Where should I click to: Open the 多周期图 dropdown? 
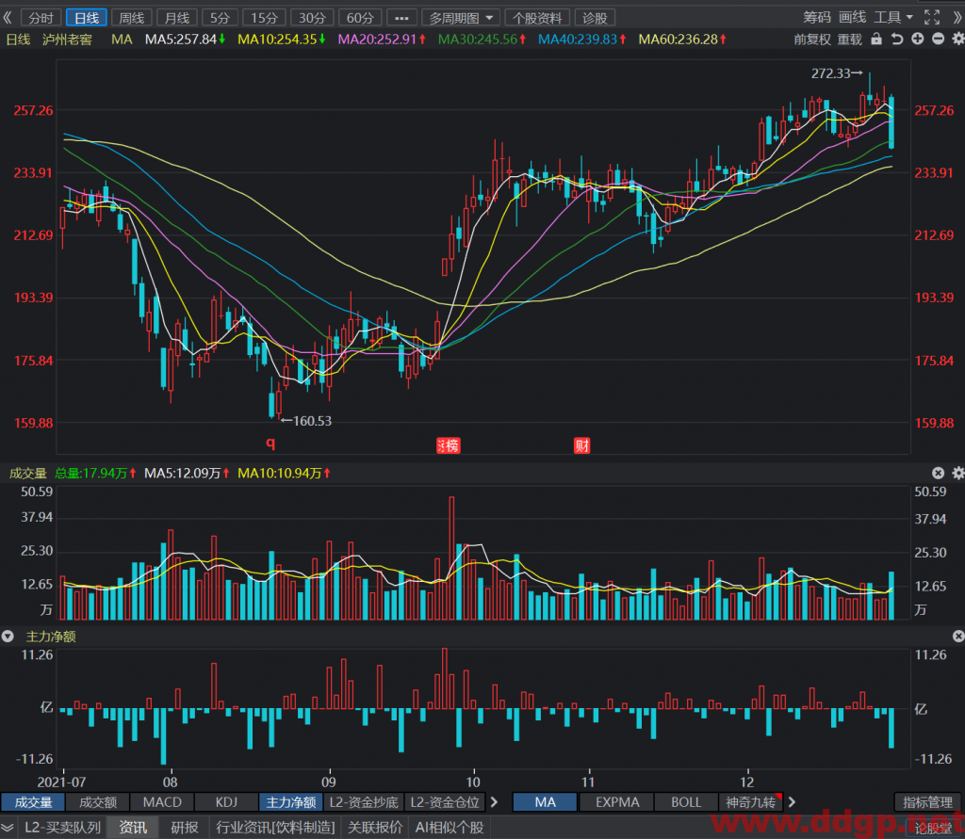tap(460, 18)
